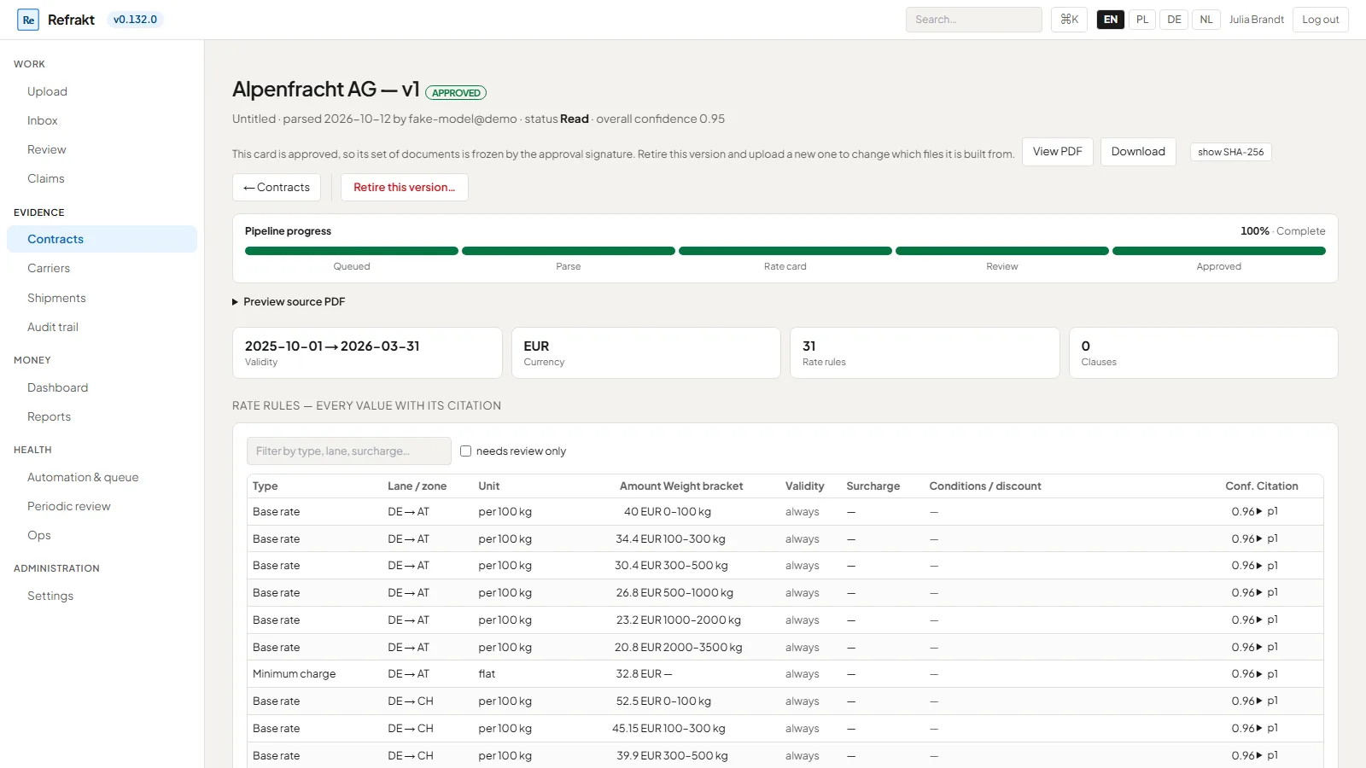Click the rate rules filter input

(349, 451)
